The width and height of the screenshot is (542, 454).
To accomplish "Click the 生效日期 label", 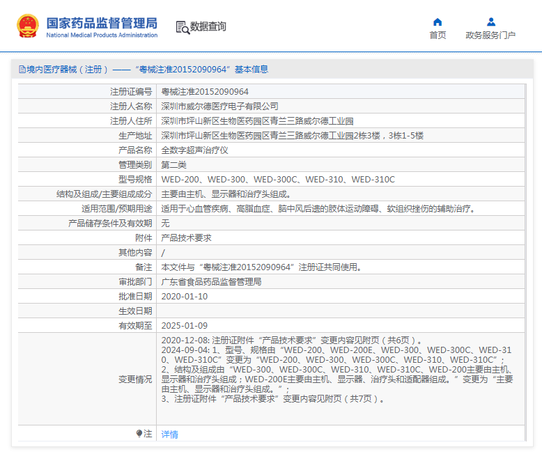I will click(135, 311).
